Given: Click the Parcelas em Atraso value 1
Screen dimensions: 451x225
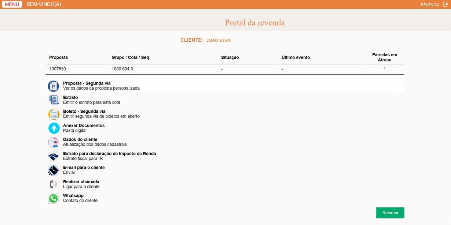Looking at the screenshot, I should pos(384,69).
